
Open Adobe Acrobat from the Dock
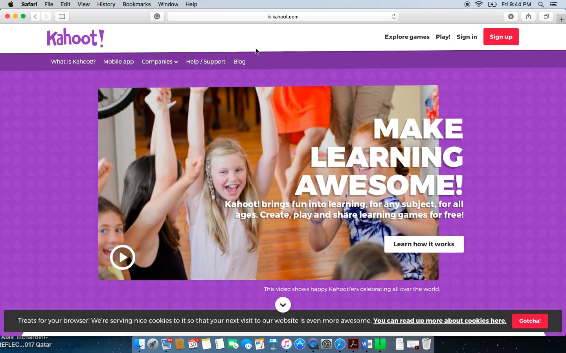pyautogui.click(x=353, y=344)
